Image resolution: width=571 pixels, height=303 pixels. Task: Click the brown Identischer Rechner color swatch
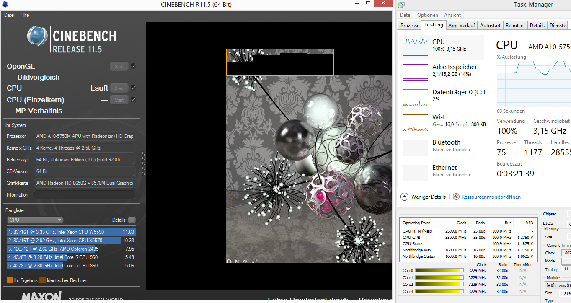(42, 280)
